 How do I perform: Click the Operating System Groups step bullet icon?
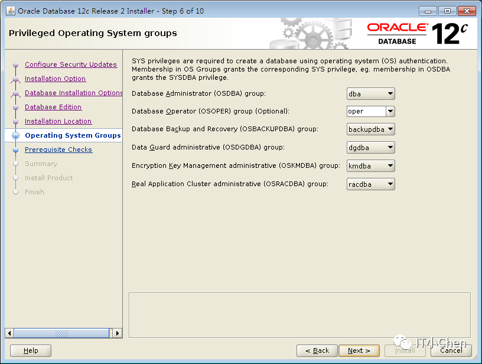pyautogui.click(x=16, y=135)
